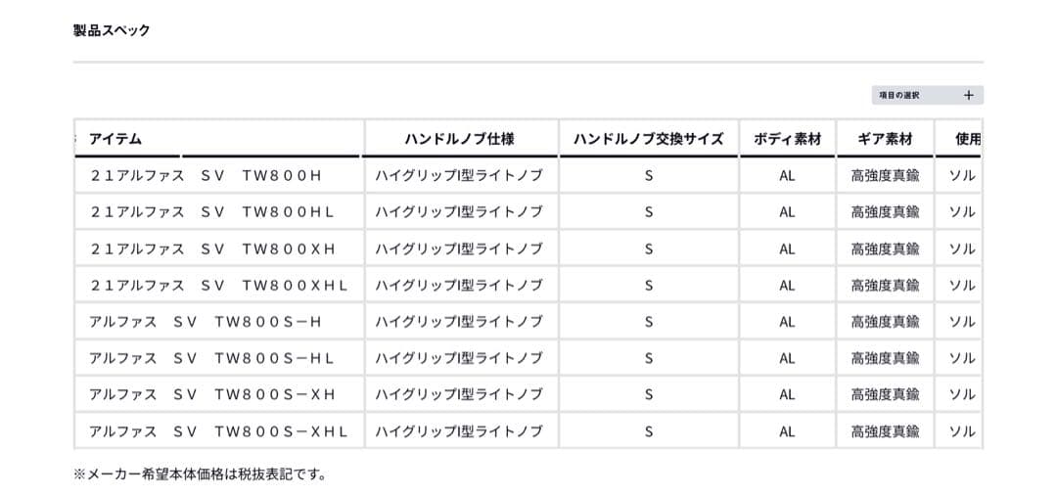Click the アルファス SV TW800S-HL item name
The height and width of the screenshot is (496, 1057).
pyautogui.click(x=212, y=358)
